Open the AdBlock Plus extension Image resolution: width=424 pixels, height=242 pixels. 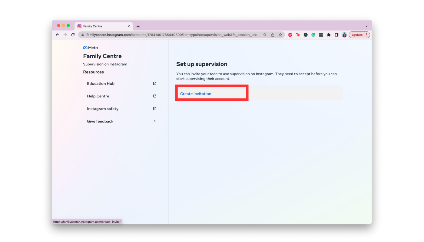point(290,35)
